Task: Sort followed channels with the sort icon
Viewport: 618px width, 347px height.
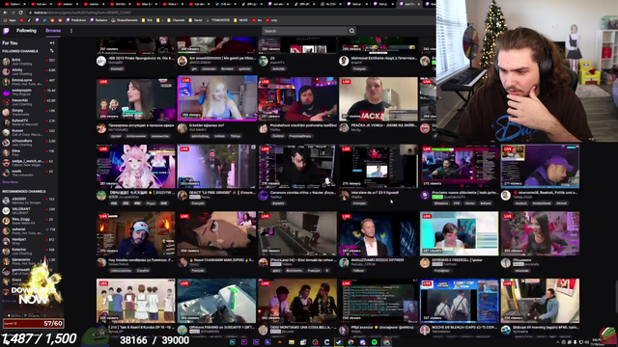Action: point(51,51)
